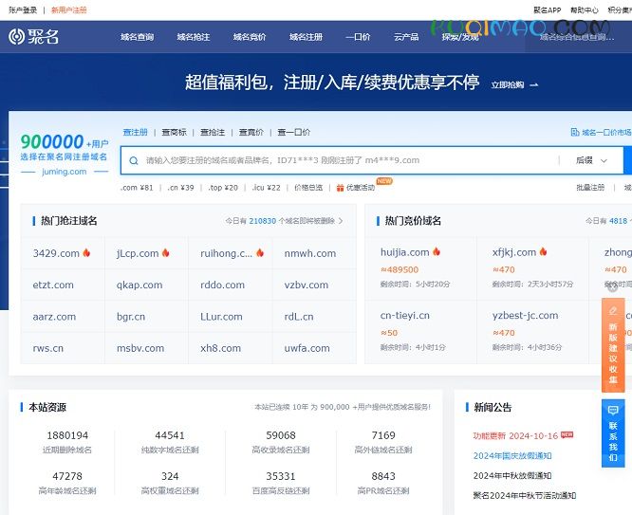Screen dimensions: 632x515
Task: Click the 域名一口价市场 document icon
Action: [575, 132]
